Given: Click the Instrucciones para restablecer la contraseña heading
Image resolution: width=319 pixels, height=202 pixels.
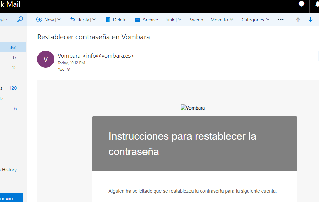Looking at the screenshot, I should 182,144.
